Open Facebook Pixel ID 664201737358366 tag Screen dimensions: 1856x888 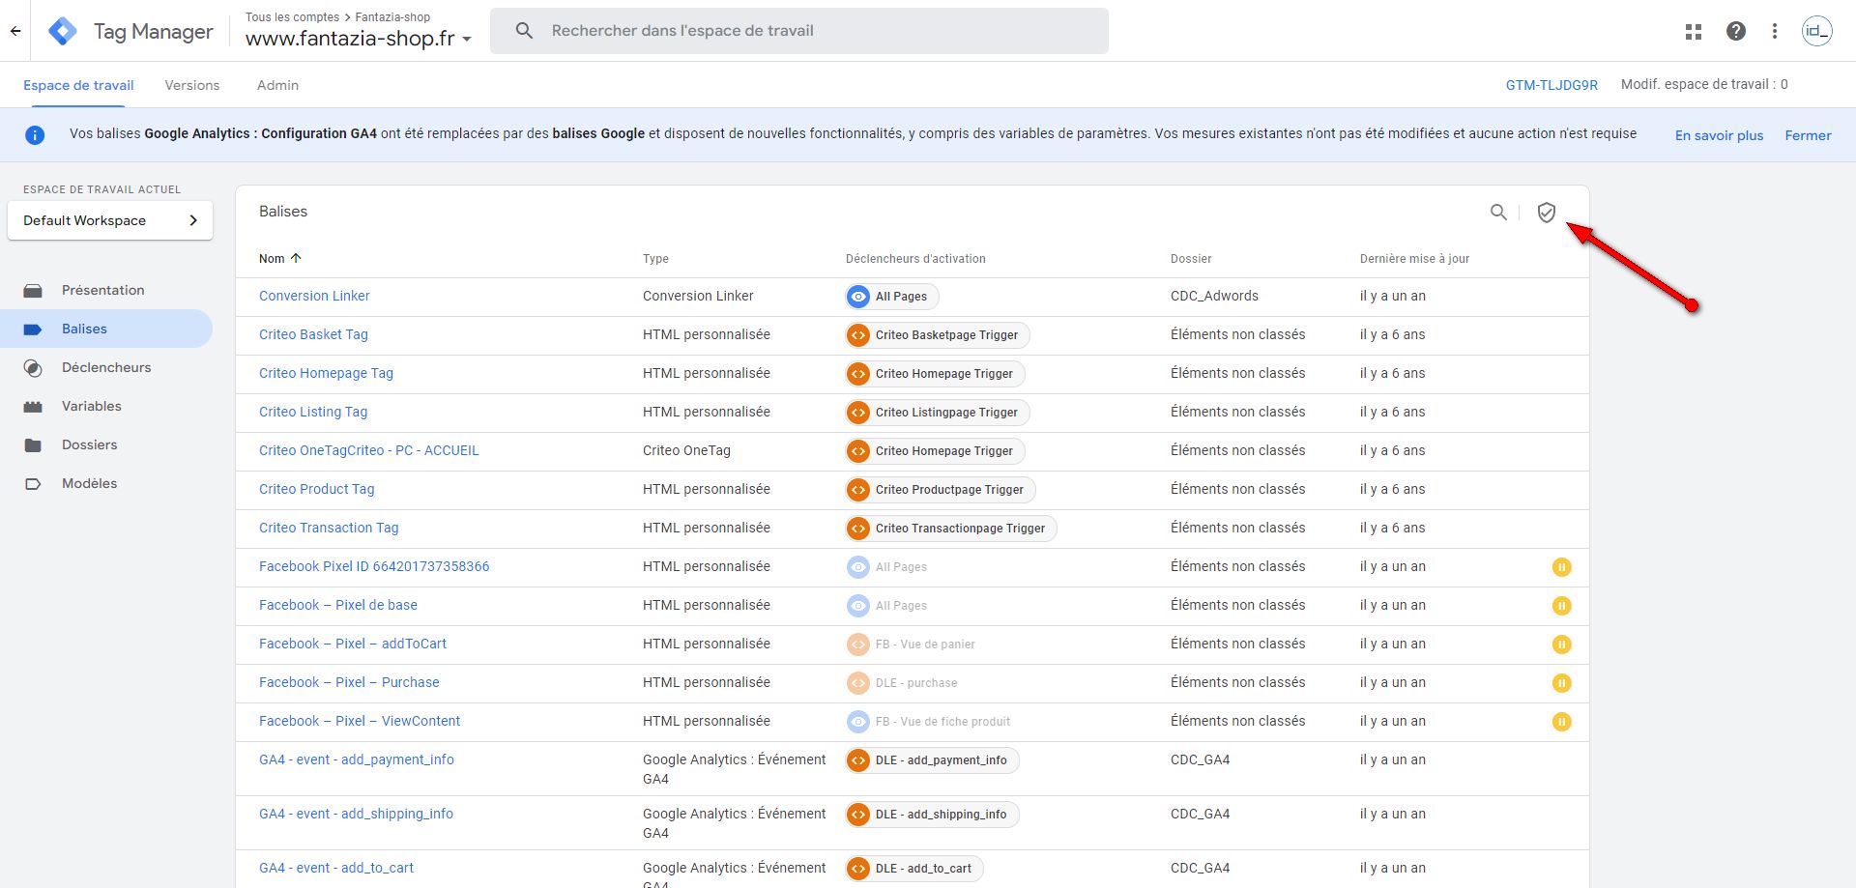(374, 566)
